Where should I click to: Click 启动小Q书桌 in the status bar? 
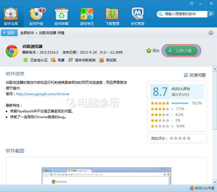(202, 188)
